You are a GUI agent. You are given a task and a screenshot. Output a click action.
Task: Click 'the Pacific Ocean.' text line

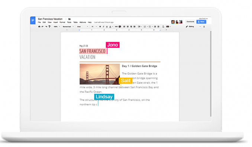pyautogui.click(x=91, y=92)
